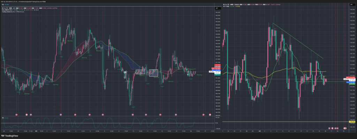Open the US-flag economic event at date 3 on left chart

(x=61, y=114)
